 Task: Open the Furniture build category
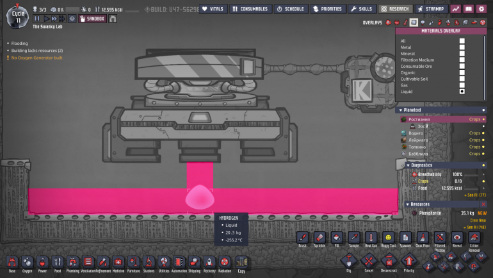tap(134, 264)
